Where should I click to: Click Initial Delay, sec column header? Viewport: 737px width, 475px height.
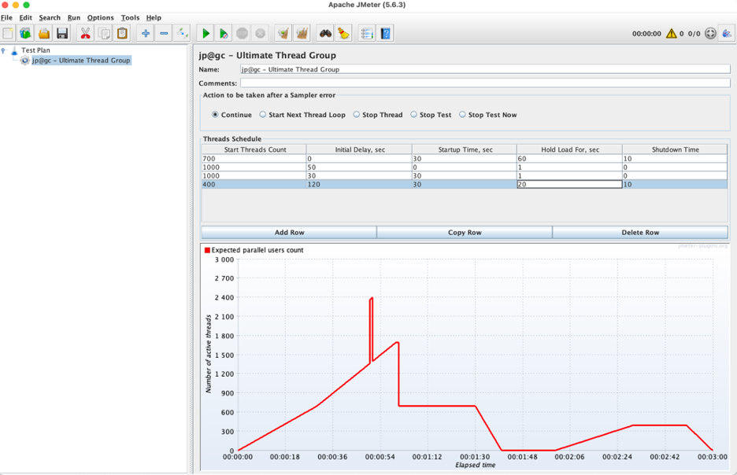point(360,149)
